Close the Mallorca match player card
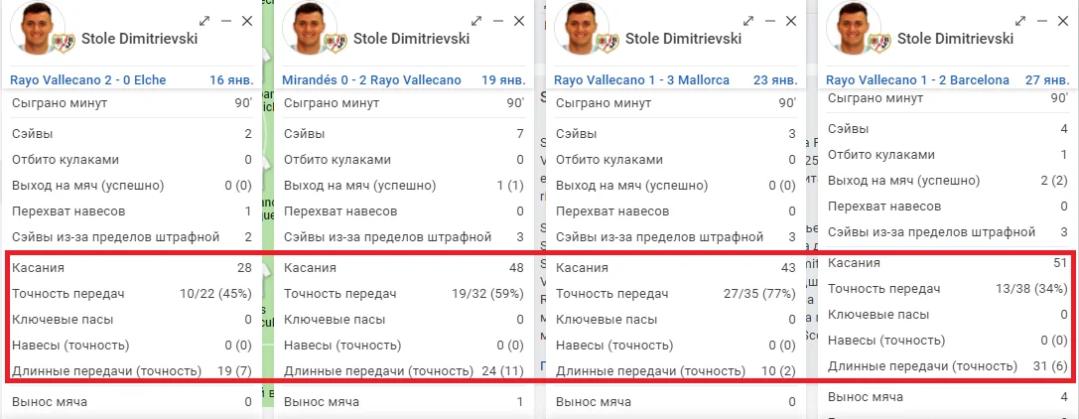 pyautogui.click(x=790, y=21)
